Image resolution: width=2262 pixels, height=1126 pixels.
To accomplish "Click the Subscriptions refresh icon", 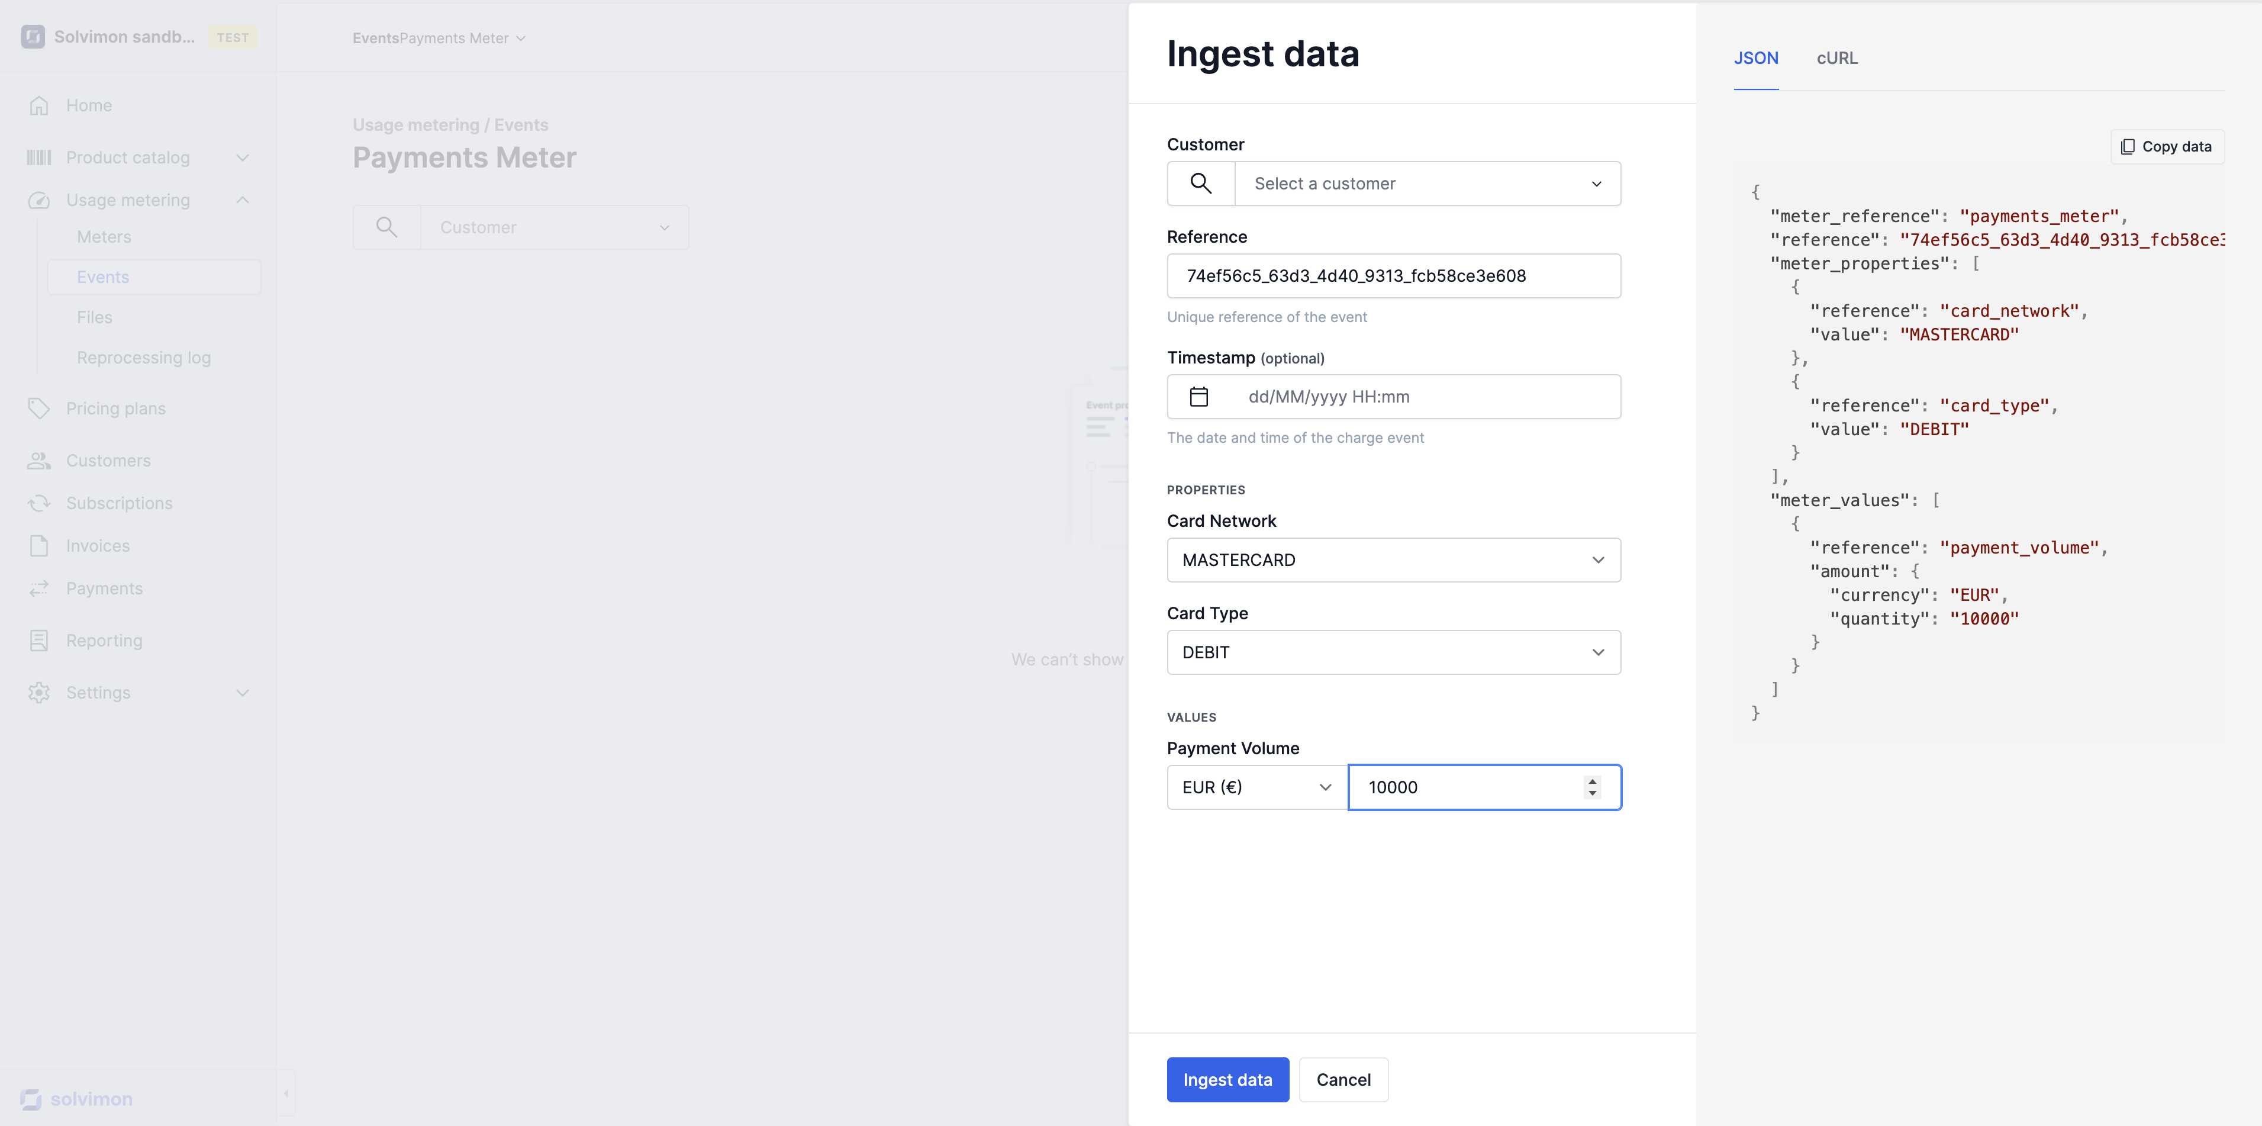I will tap(38, 503).
